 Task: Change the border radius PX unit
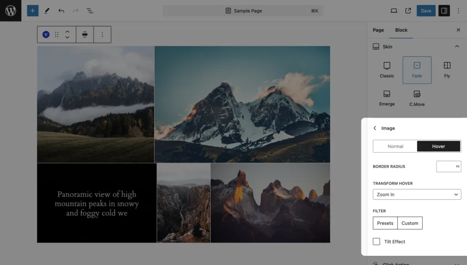click(x=458, y=167)
